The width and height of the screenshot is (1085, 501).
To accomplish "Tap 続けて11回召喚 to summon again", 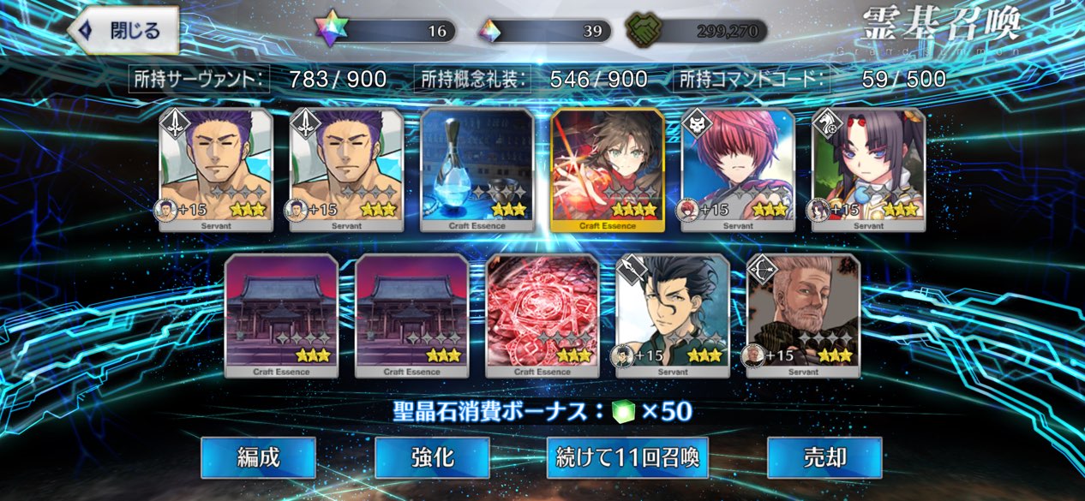I will coord(627,457).
